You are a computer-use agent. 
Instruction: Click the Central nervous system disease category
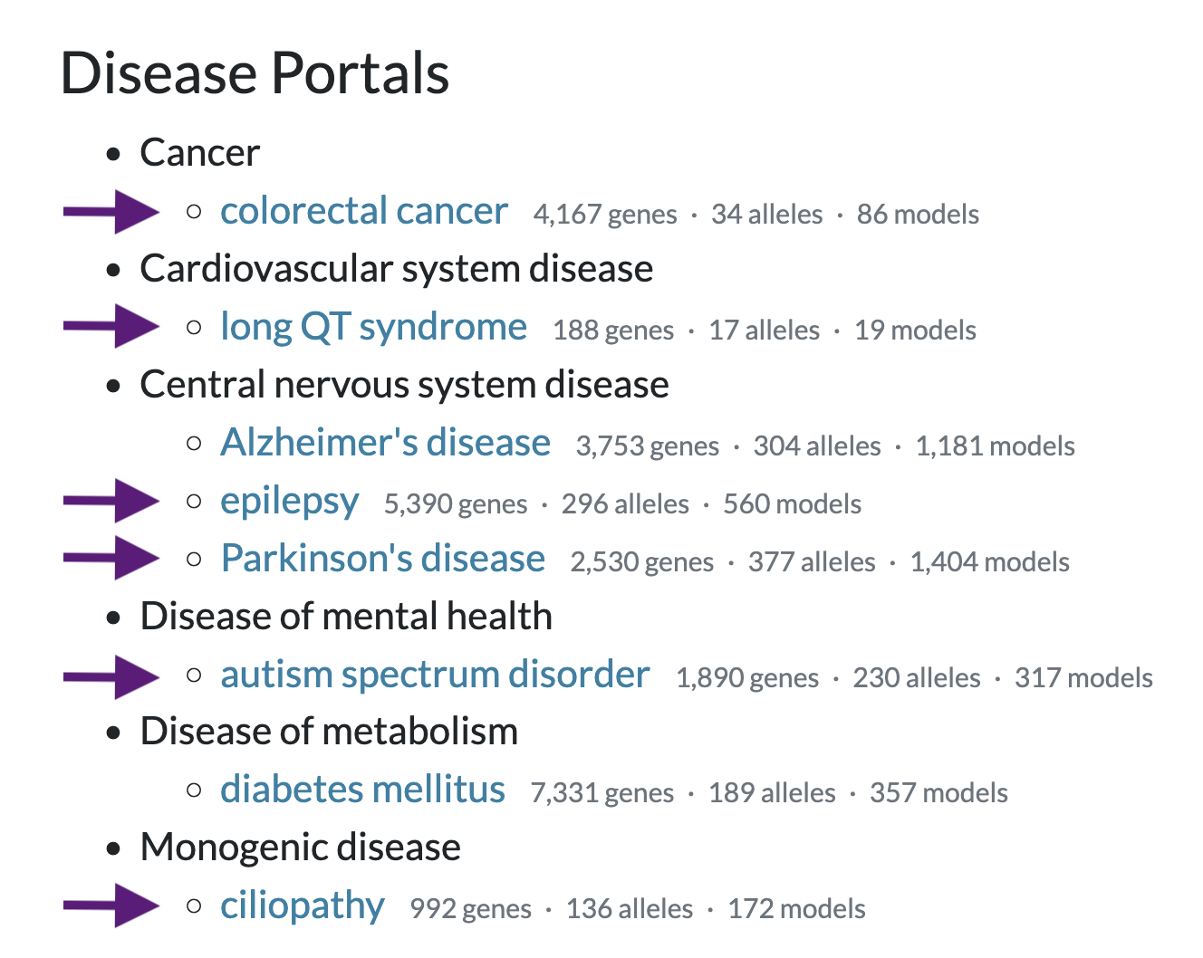pos(404,385)
